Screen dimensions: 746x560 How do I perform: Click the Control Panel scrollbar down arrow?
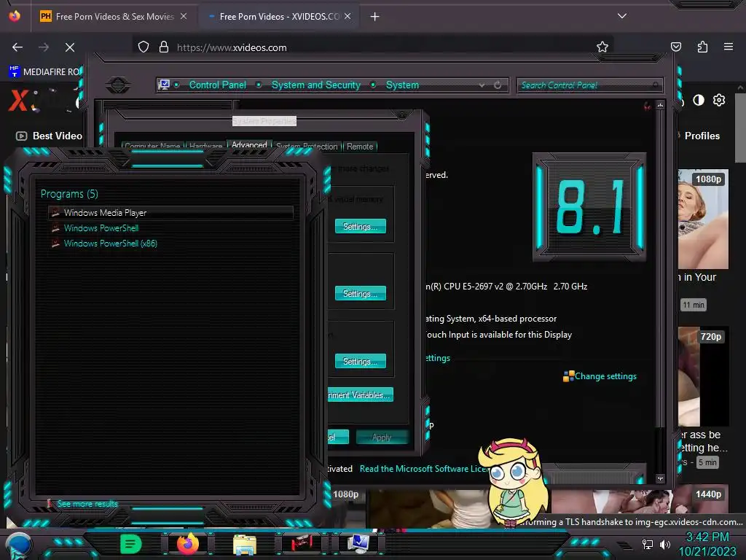660,478
